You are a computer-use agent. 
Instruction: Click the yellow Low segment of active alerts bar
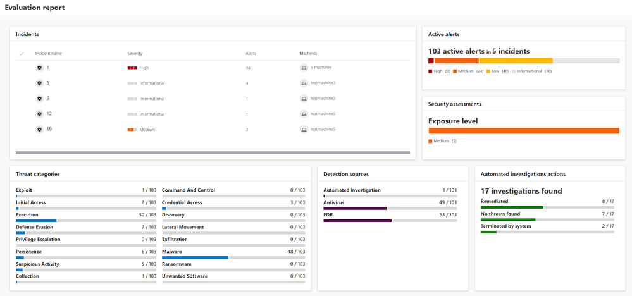516,61
